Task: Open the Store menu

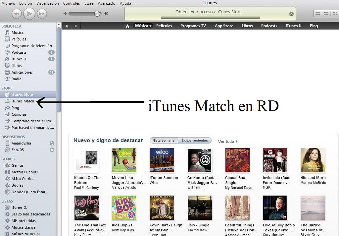Action: (89, 3)
